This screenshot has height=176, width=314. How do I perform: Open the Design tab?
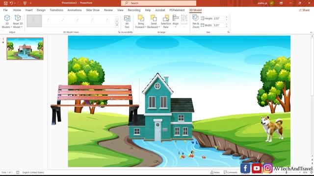coord(41,10)
